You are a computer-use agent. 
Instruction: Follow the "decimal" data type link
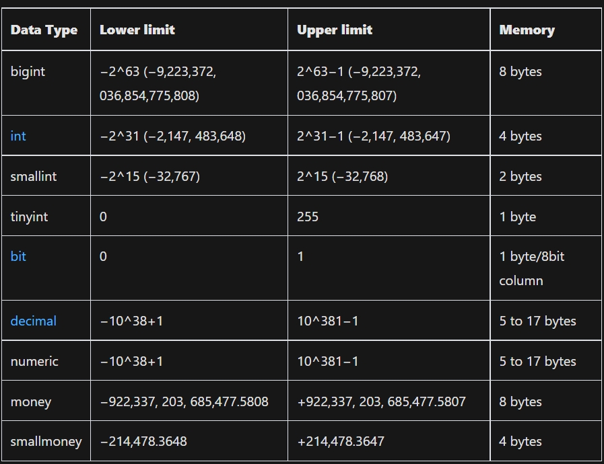click(x=34, y=321)
